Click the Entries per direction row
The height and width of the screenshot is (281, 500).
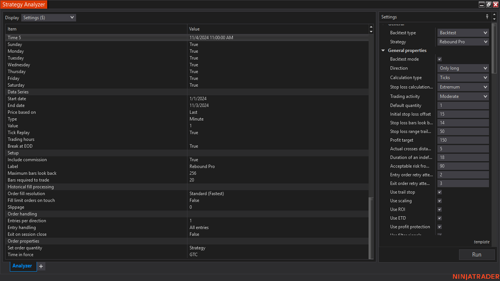click(187, 221)
